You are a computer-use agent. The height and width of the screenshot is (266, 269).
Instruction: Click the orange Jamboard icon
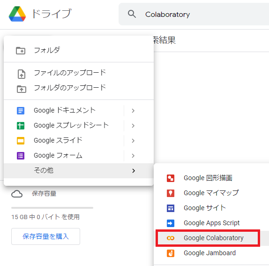[171, 253]
